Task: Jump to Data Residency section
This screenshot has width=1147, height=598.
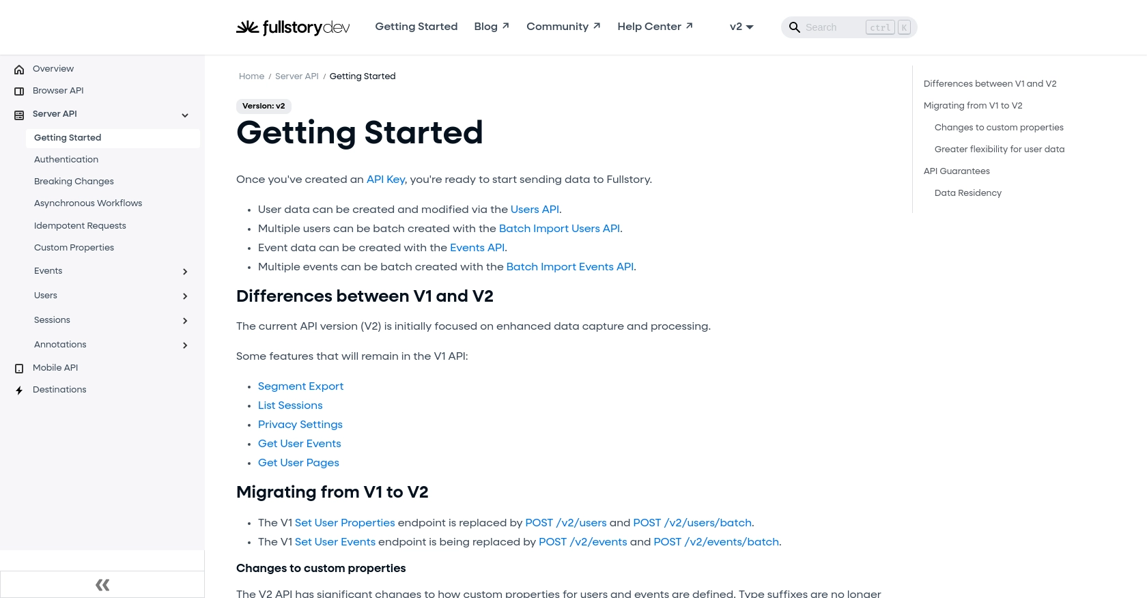Action: 968,193
